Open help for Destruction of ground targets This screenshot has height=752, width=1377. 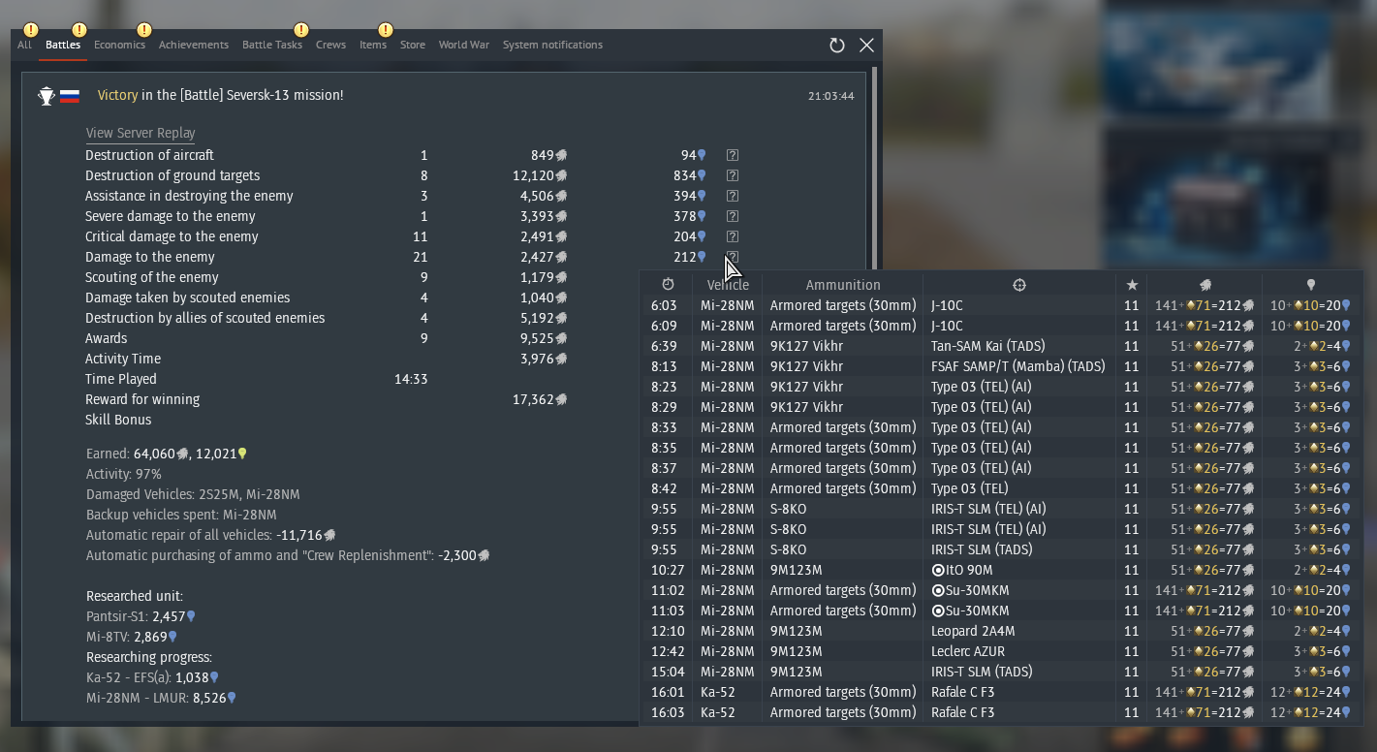(733, 175)
